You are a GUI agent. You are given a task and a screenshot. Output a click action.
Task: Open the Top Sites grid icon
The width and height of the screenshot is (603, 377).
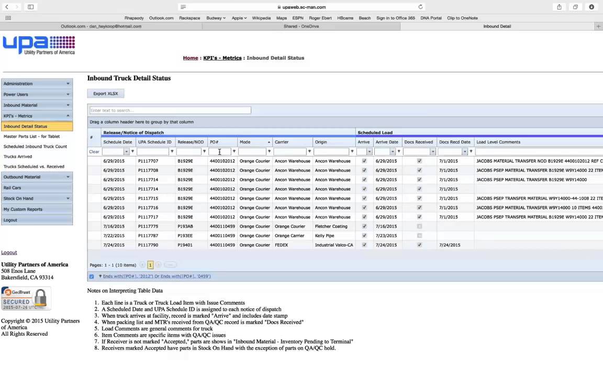8,18
